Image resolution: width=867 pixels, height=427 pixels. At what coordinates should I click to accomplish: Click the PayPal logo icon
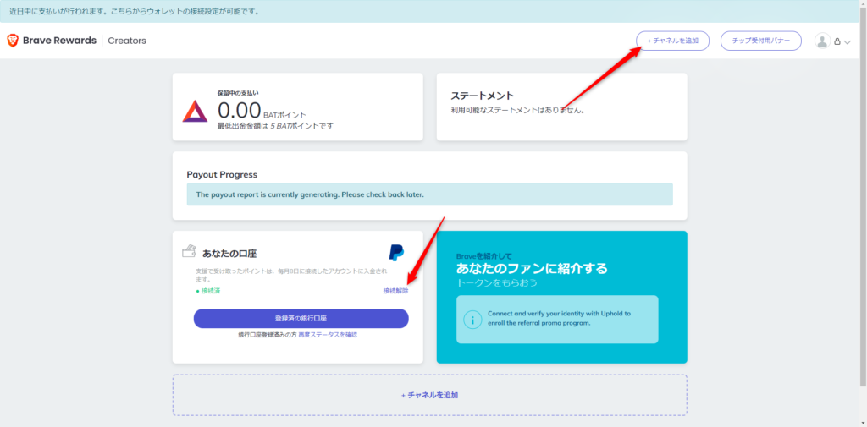[x=396, y=252]
